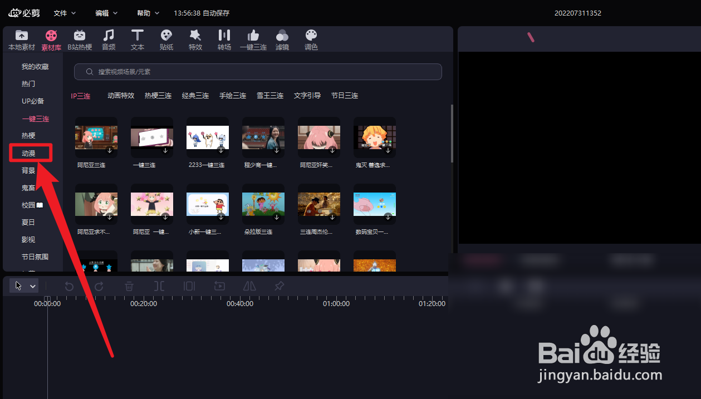Download the 朵拉版三连 clip

277,218
